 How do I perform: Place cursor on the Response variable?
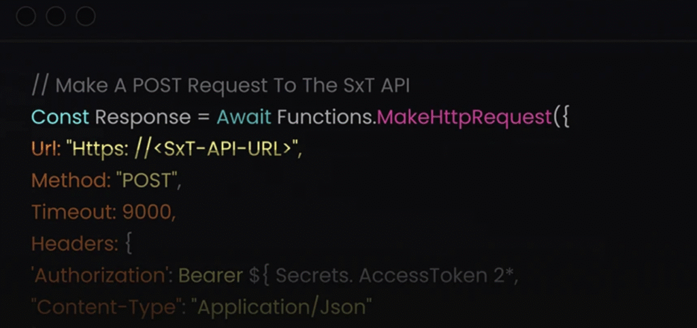click(142, 117)
